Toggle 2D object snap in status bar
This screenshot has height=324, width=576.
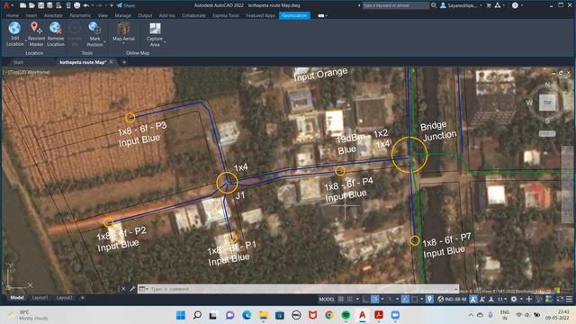tap(414, 300)
